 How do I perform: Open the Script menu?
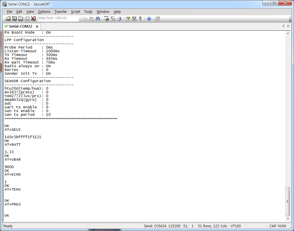(75, 12)
